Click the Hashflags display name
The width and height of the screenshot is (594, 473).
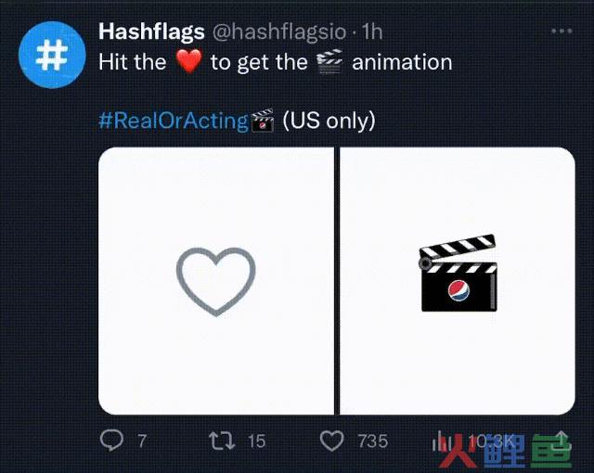(x=151, y=32)
